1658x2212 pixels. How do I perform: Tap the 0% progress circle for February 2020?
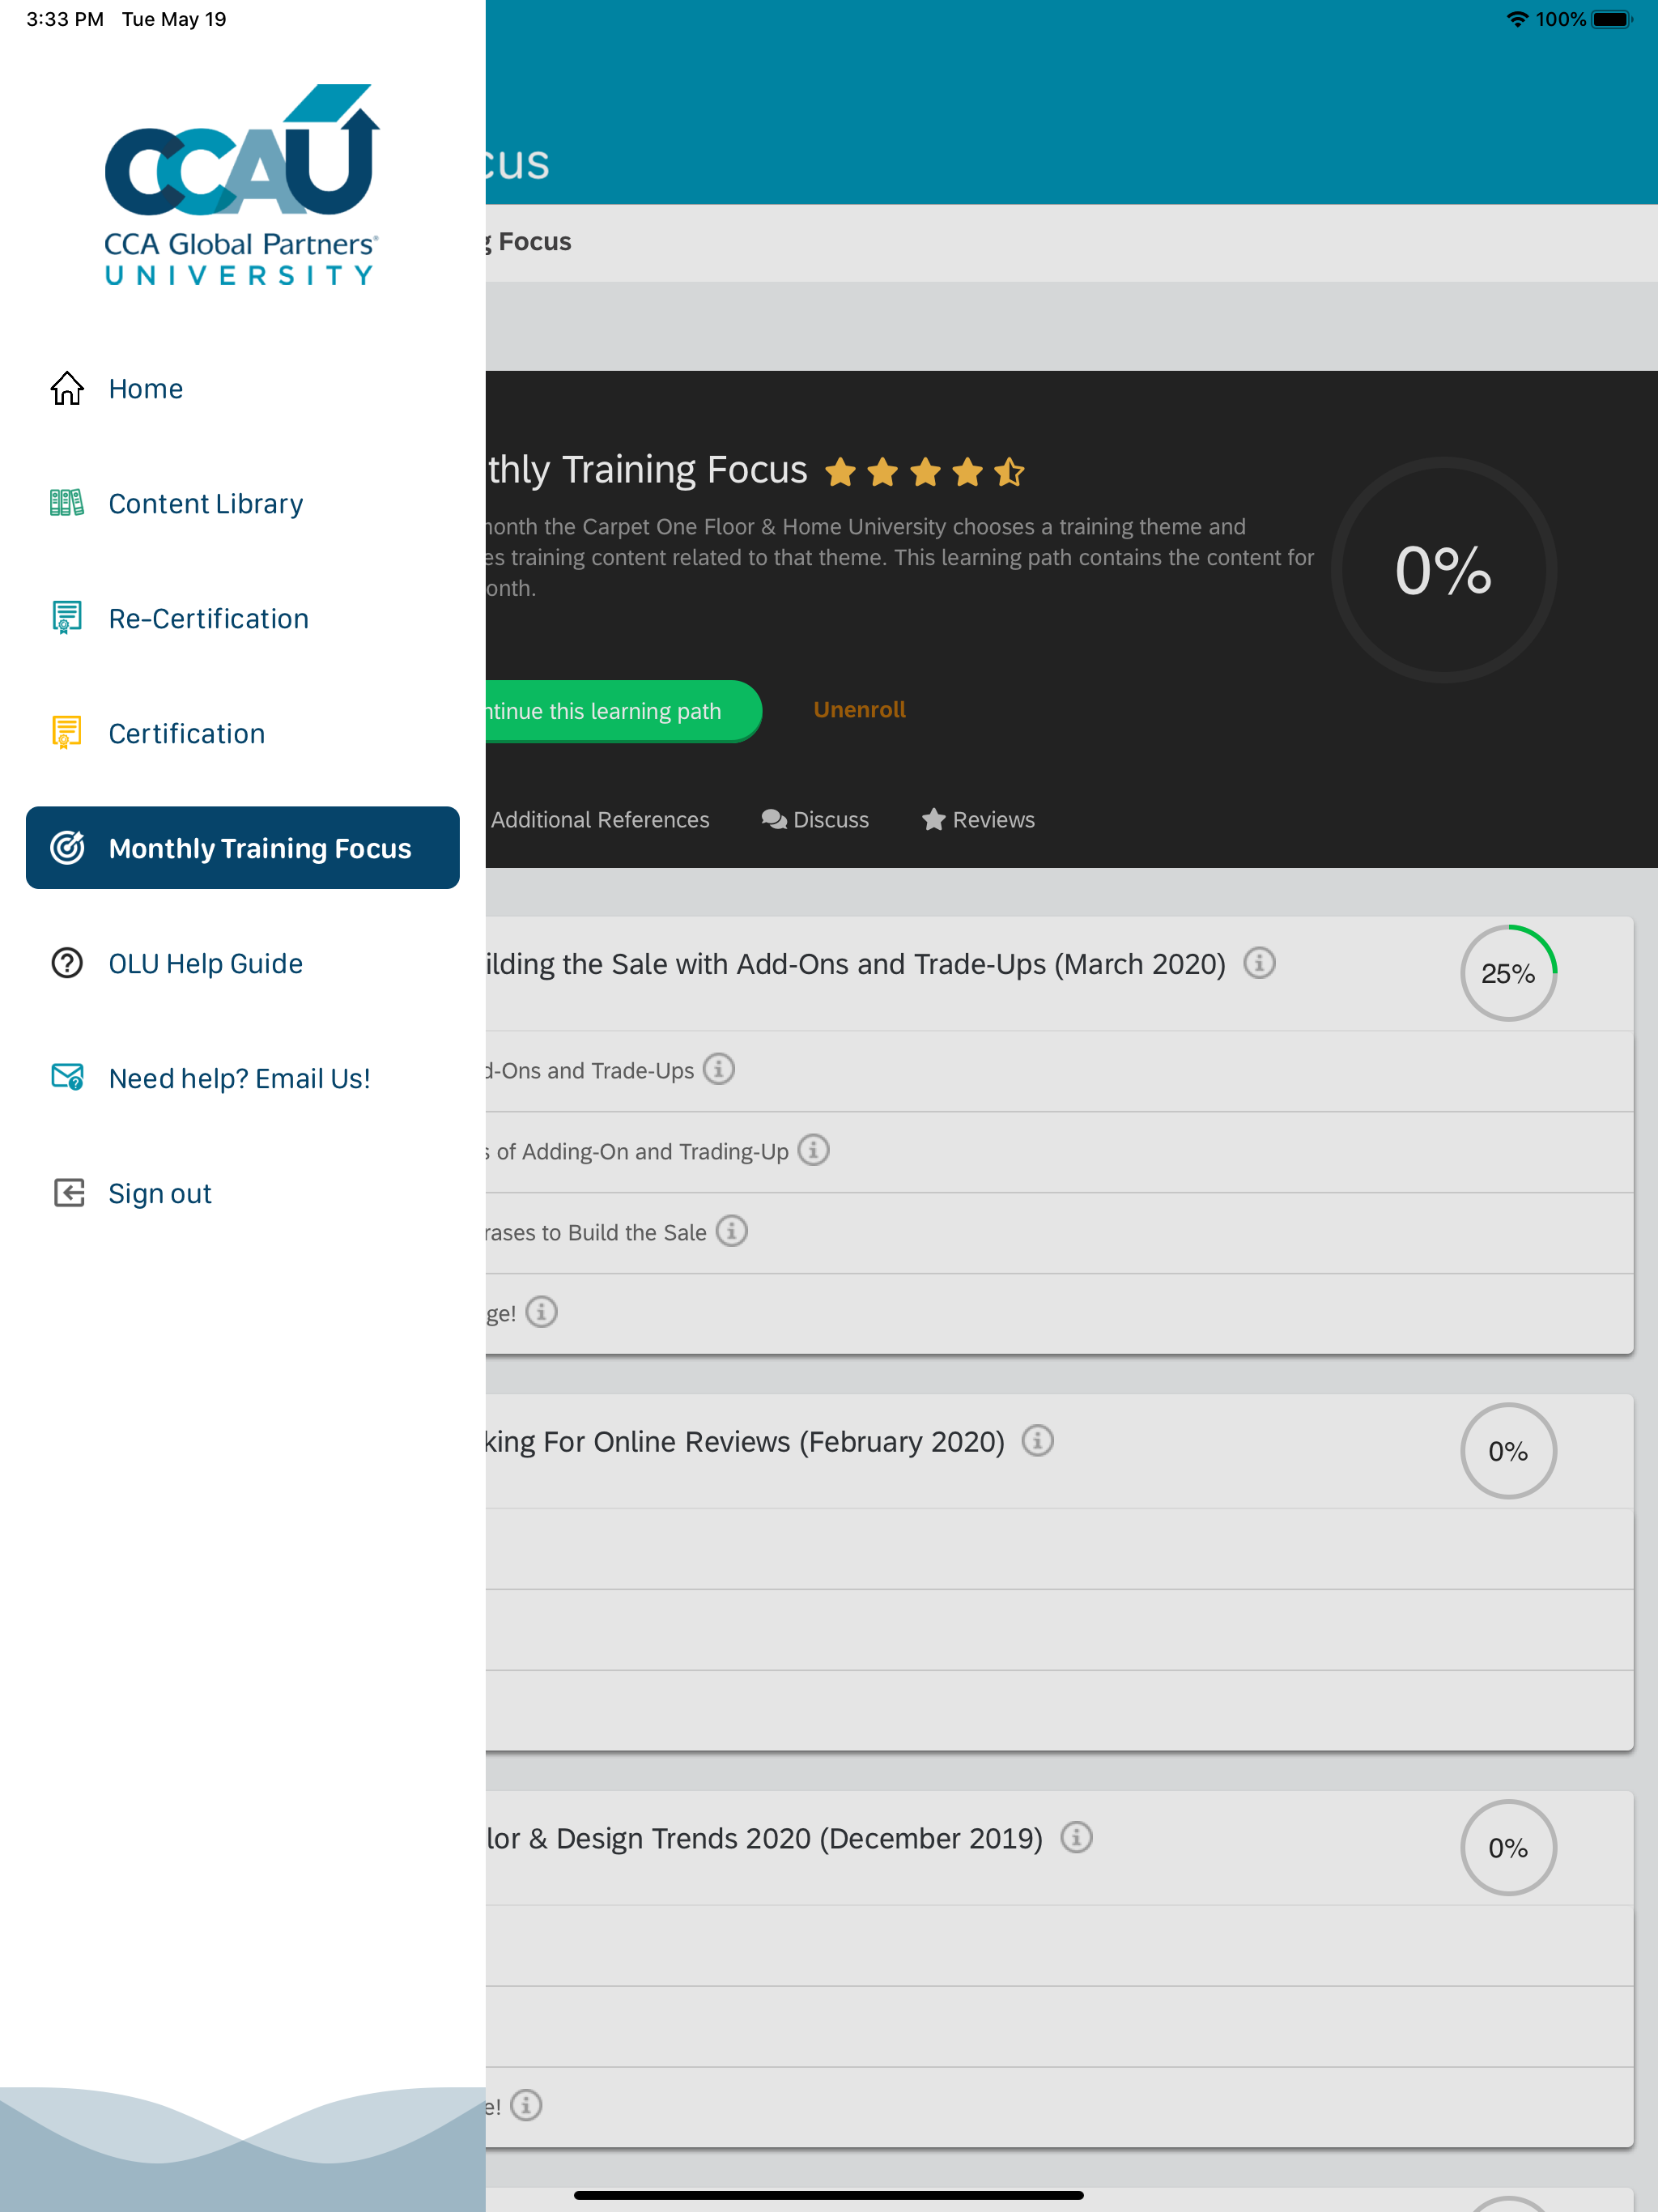pyautogui.click(x=1508, y=1451)
